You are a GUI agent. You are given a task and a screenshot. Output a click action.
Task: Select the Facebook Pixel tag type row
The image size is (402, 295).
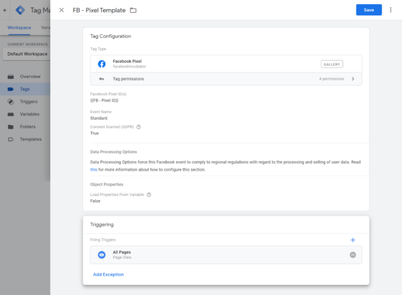226,64
